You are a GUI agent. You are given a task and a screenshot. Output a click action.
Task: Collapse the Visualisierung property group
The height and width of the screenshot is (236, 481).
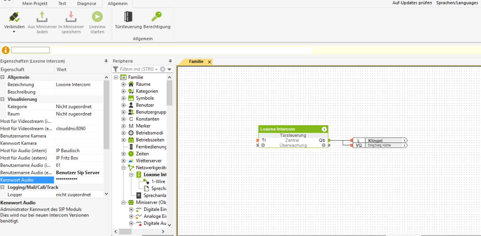pyautogui.click(x=2, y=99)
